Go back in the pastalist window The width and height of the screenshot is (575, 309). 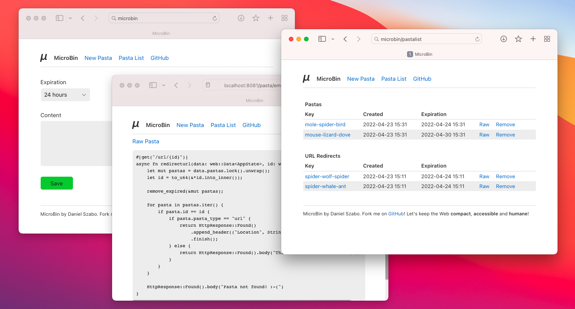tap(345, 39)
